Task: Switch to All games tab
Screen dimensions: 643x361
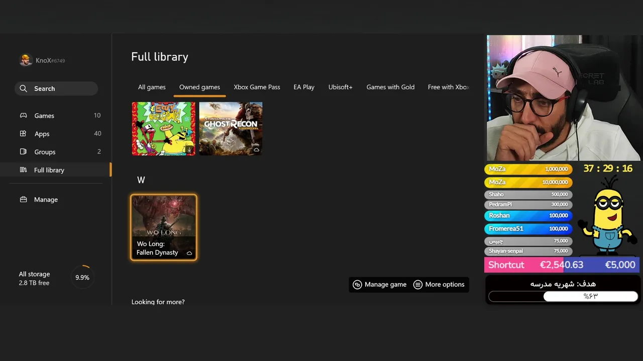Action: pos(152,87)
